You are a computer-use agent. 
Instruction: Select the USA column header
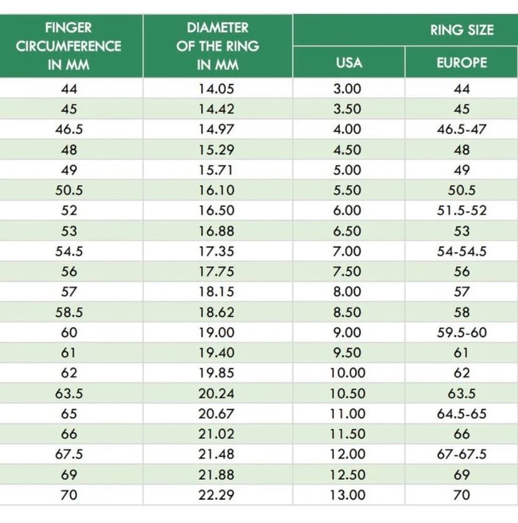pyautogui.click(x=348, y=62)
